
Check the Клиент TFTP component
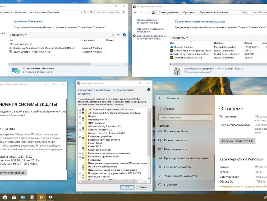83,146
